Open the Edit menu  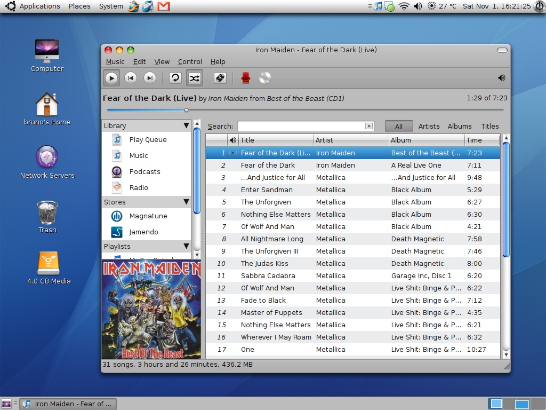point(139,62)
